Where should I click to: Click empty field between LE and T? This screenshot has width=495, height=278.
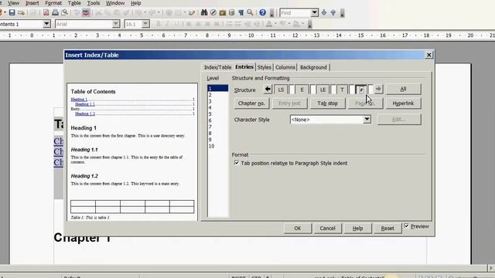point(333,90)
